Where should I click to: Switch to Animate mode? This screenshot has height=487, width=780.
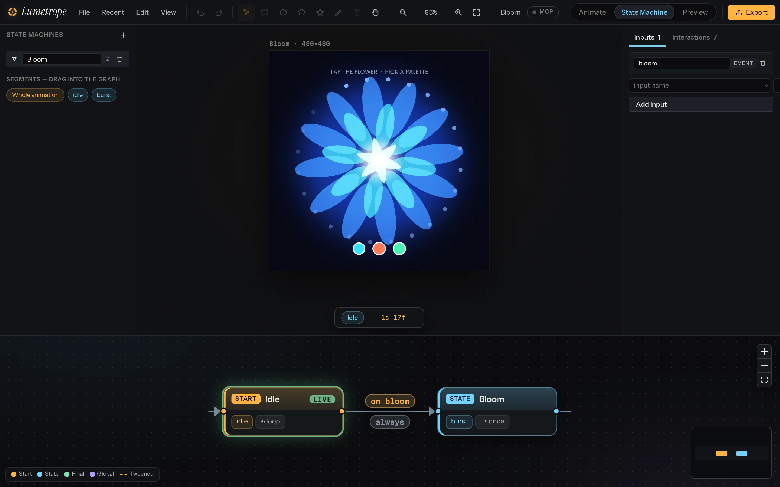592,12
